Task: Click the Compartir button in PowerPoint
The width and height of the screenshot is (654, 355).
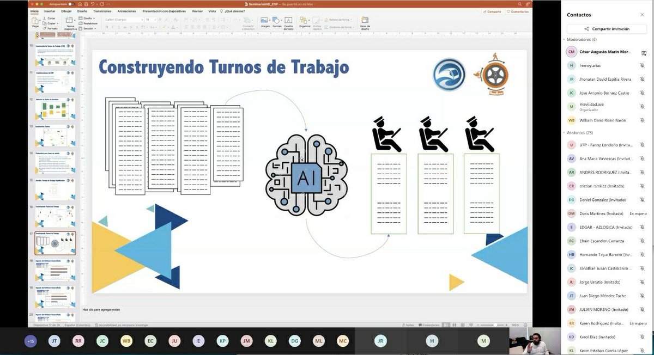Action: point(492,11)
